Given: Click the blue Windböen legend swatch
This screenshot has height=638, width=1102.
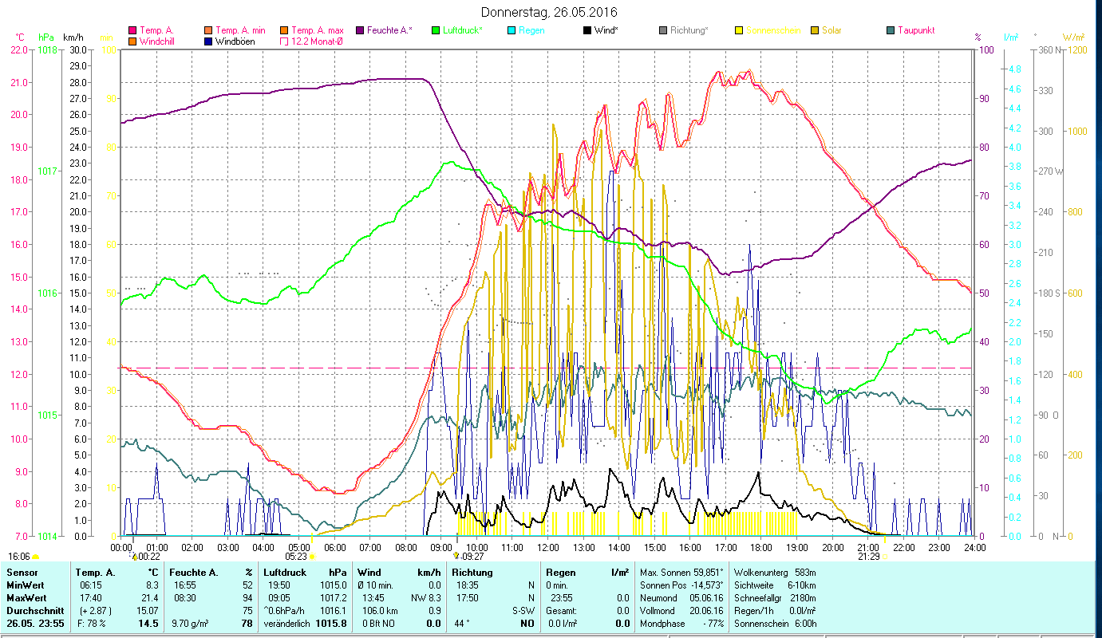Looking at the screenshot, I should point(208,41).
